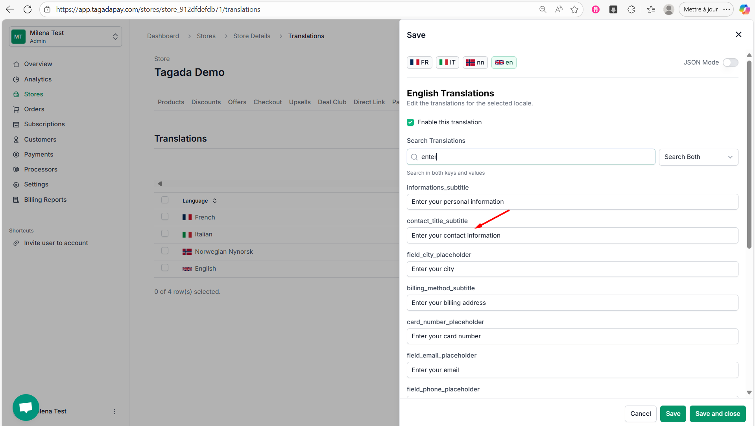Screen dimensions: 755x426
Task: Click the browser back arrow
Action: [x=10, y=9]
